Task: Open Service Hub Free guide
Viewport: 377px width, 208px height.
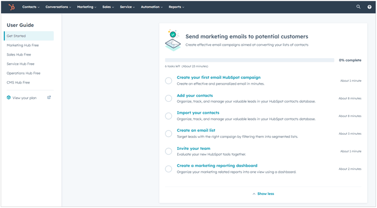Action: [x=20, y=64]
